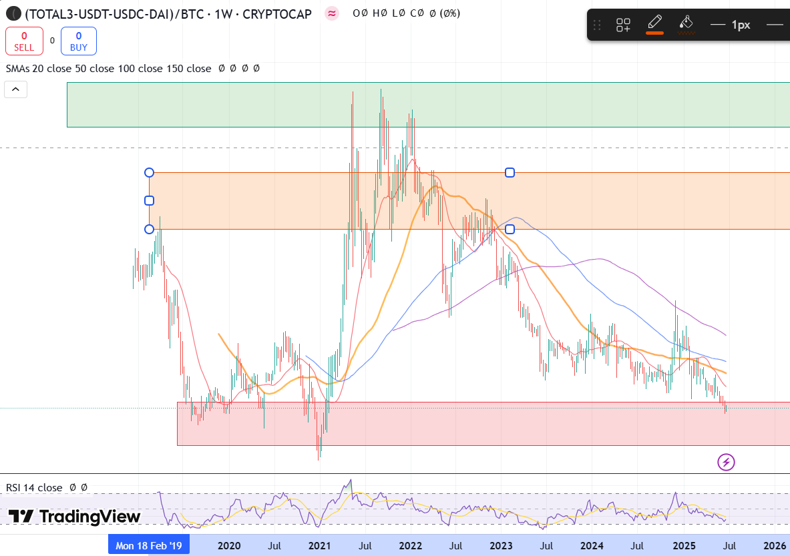This screenshot has height=556, width=790.
Task: Click the 2025 label on time axis
Action: pyautogui.click(x=684, y=546)
